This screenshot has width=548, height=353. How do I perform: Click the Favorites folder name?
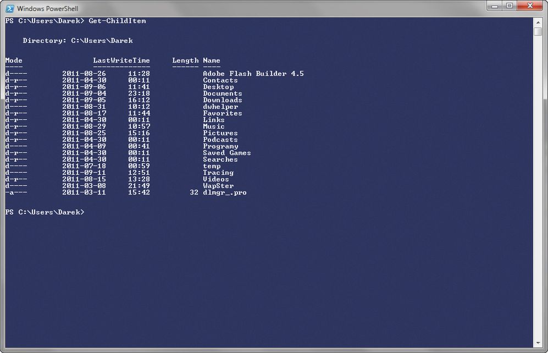tap(223, 113)
